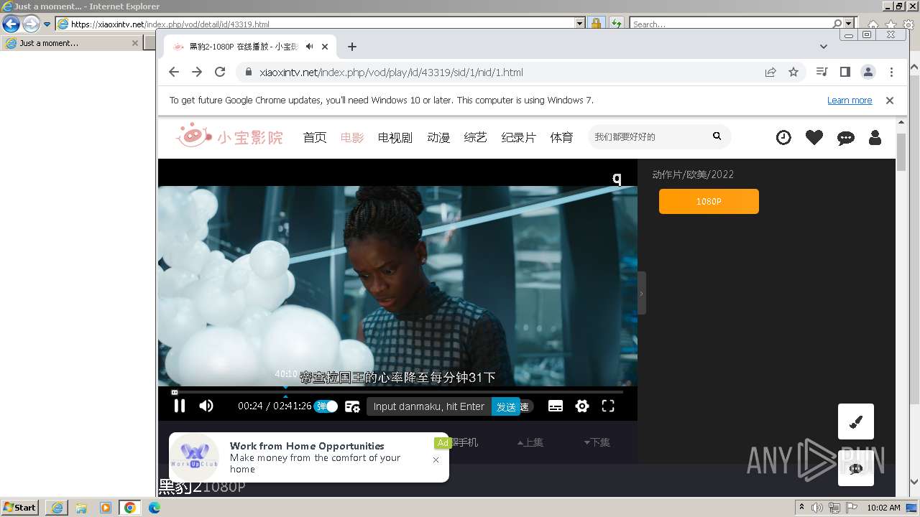The image size is (920, 517).
Task: Open messages chat bubble icon
Action: tap(846, 138)
